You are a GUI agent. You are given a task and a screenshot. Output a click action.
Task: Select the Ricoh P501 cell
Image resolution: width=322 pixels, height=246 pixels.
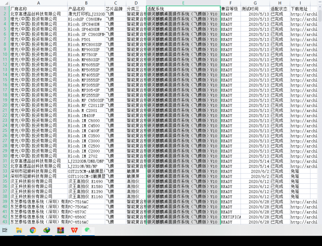[86, 39]
